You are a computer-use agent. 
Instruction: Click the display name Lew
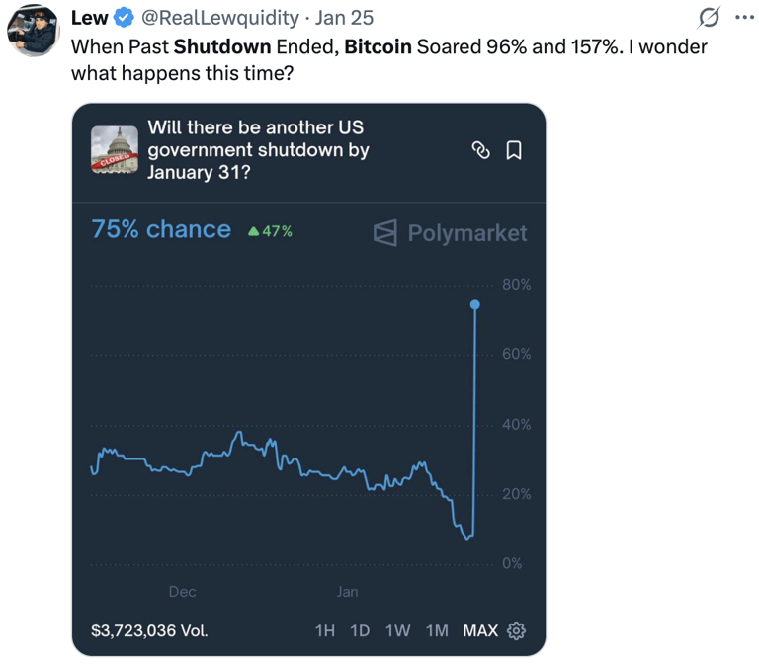(x=89, y=18)
